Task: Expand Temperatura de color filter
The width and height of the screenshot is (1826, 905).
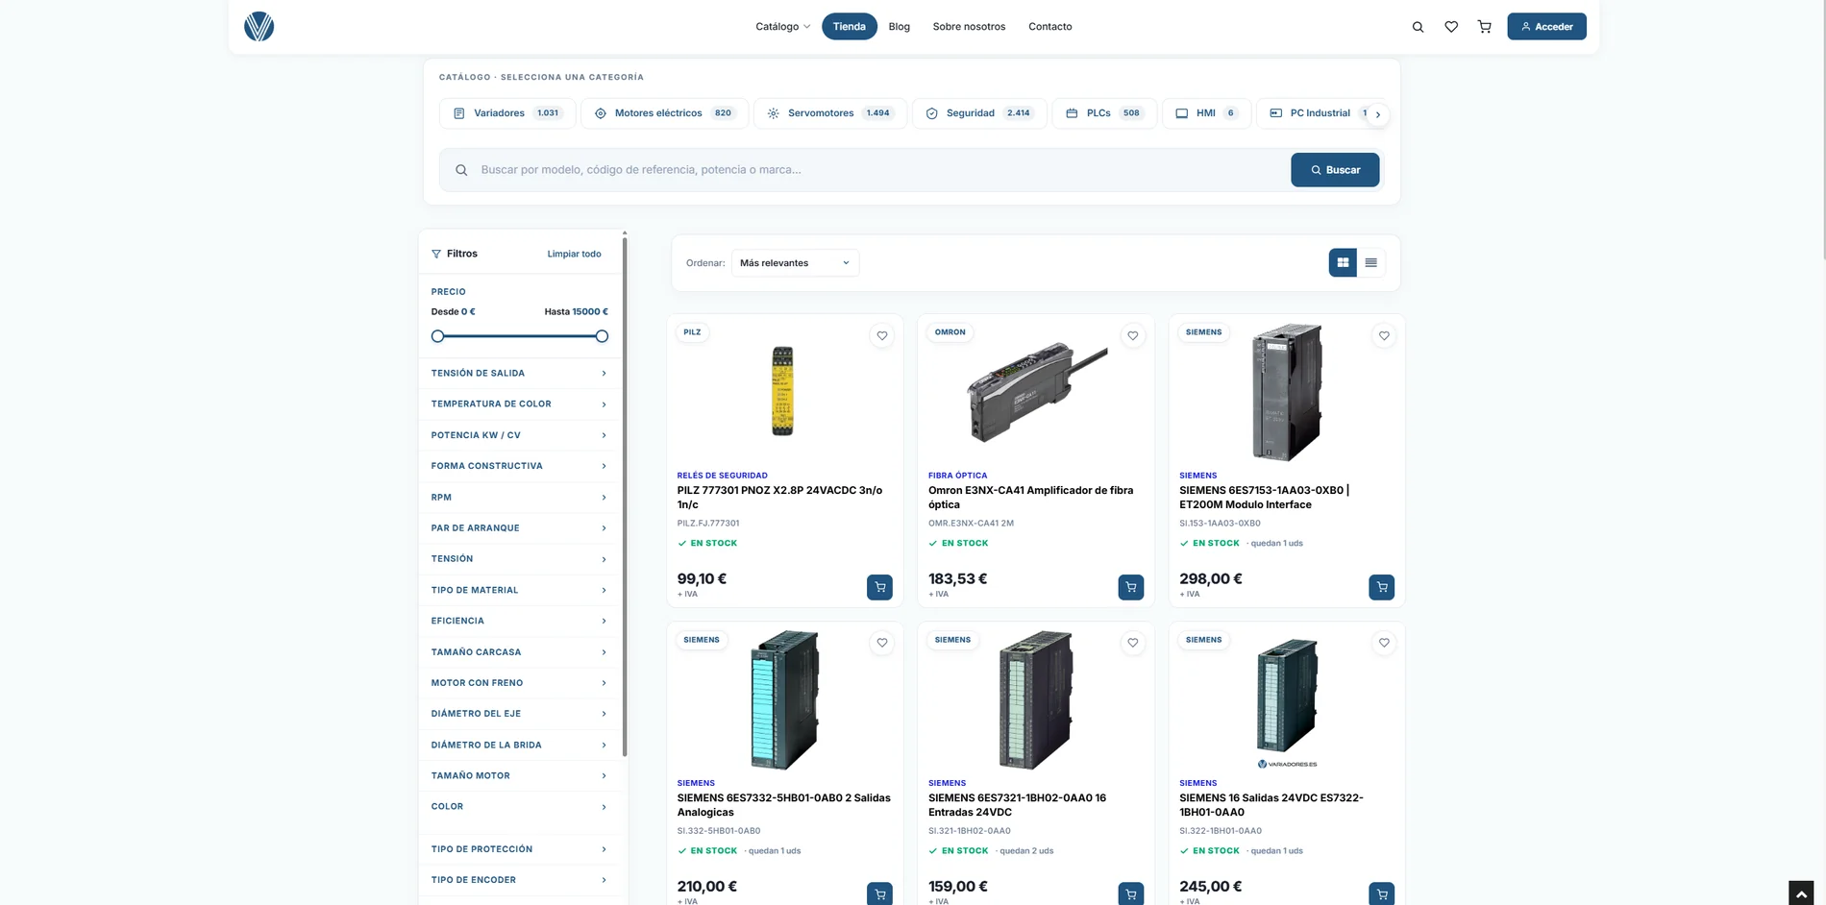Action: coord(519,404)
